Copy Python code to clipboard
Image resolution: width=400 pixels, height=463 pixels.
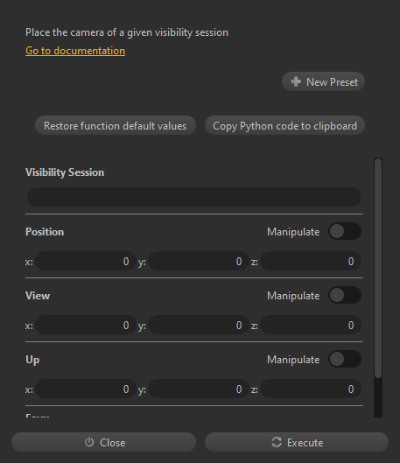[x=284, y=125]
